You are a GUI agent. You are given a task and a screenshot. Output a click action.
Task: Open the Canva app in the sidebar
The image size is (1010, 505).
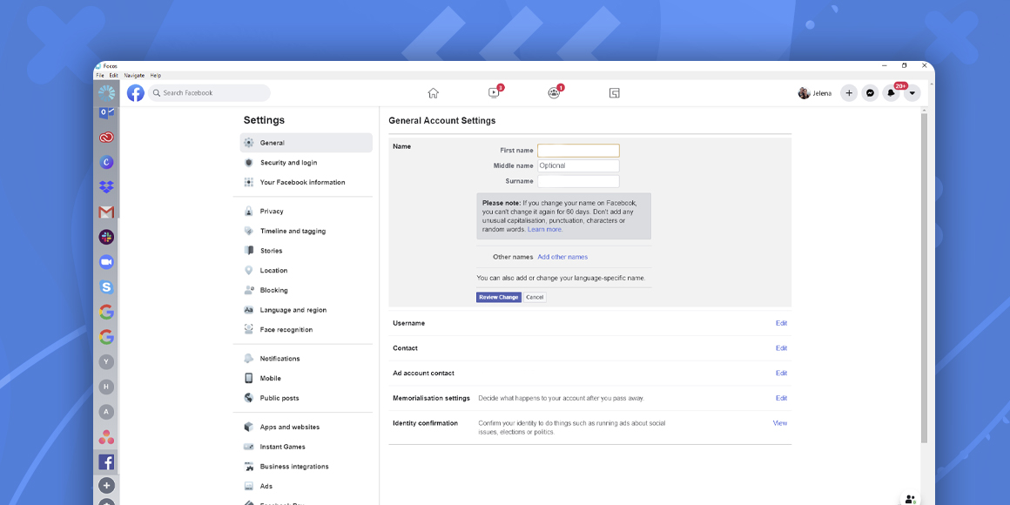click(x=106, y=162)
